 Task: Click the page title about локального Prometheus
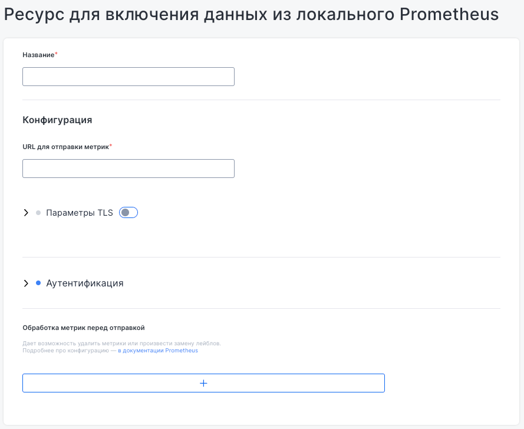click(x=251, y=15)
